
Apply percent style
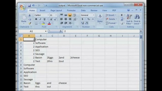tap(88, 19)
